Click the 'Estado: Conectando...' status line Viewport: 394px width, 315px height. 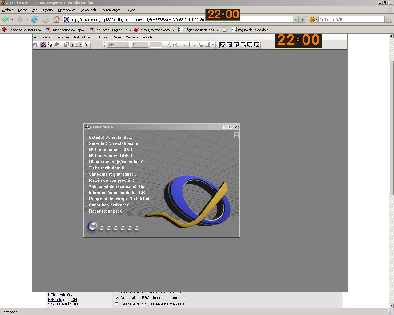tap(111, 137)
